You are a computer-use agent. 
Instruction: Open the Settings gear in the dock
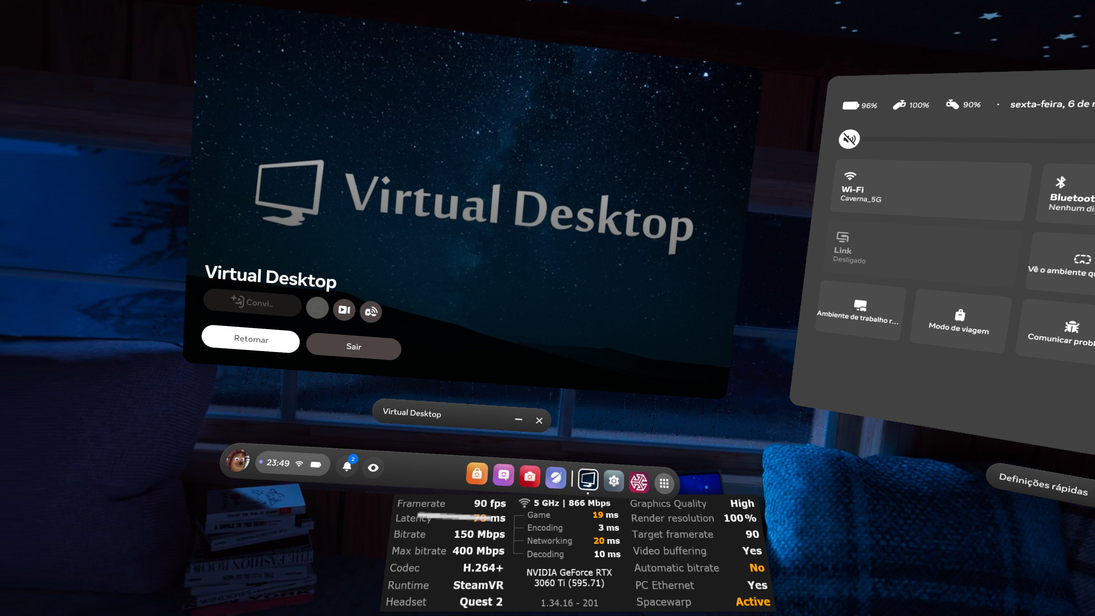(x=613, y=481)
